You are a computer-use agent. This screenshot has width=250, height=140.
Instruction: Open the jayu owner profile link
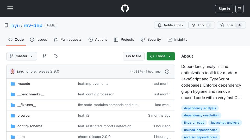pos(15,25)
